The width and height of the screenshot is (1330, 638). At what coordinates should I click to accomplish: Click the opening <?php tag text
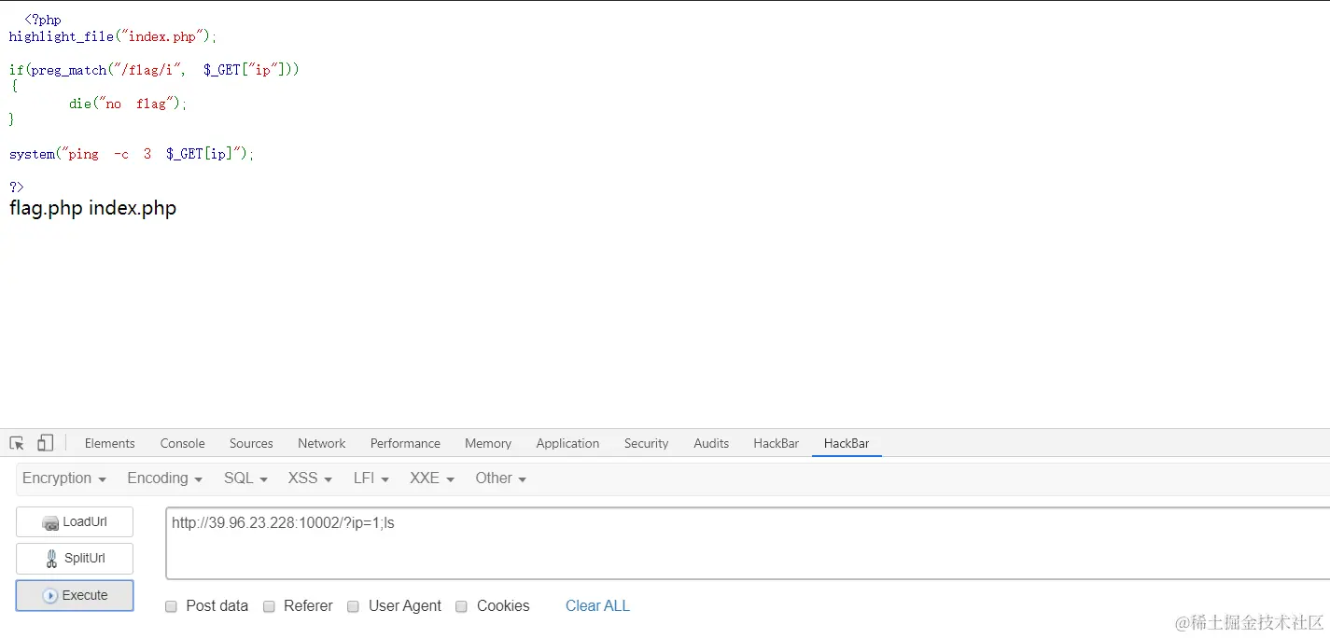43,20
